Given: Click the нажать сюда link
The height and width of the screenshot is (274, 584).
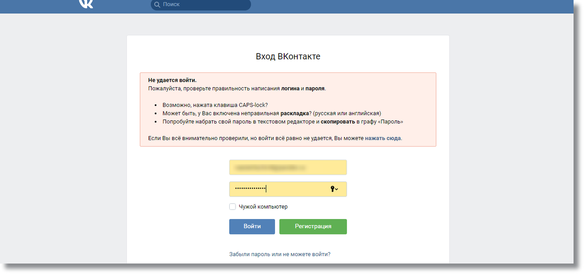Looking at the screenshot, I should pyautogui.click(x=383, y=138).
